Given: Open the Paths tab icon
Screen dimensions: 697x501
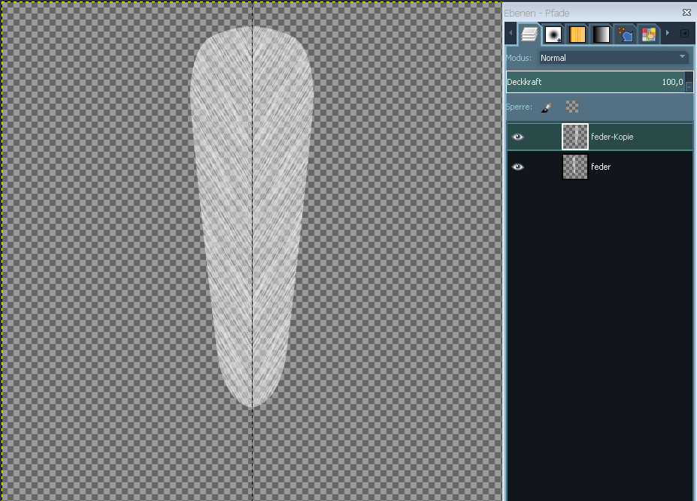Looking at the screenshot, I should [x=625, y=35].
